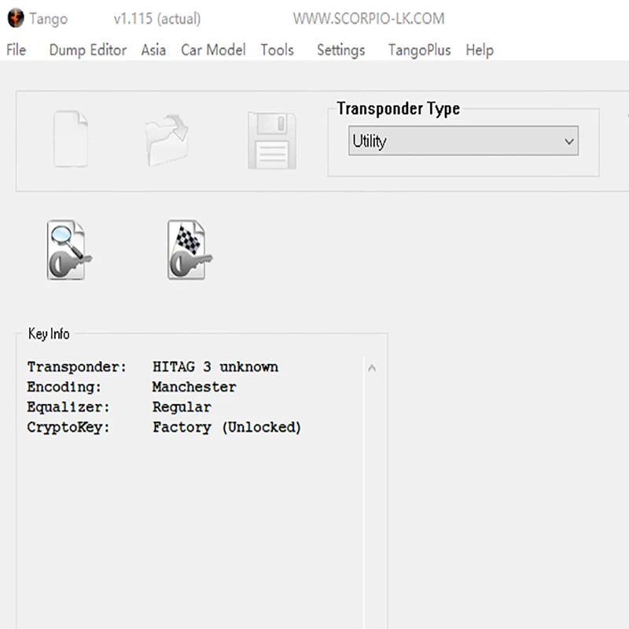This screenshot has width=629, height=629.
Task: Open the Car Model menu
Action: 213,50
